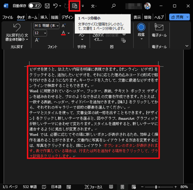The height and width of the screenshot is (190, 193).
Task: Click the 532 単語 word count
Action: (30, 187)
